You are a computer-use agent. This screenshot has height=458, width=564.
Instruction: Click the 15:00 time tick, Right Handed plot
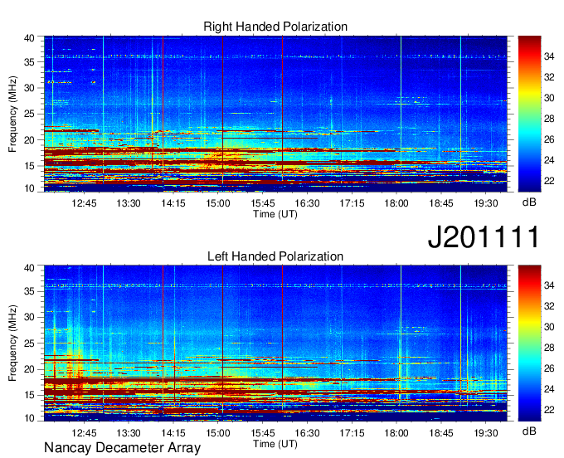pos(218,203)
